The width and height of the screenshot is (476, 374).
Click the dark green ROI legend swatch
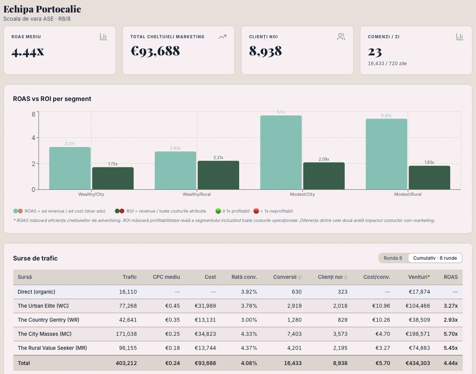(117, 211)
